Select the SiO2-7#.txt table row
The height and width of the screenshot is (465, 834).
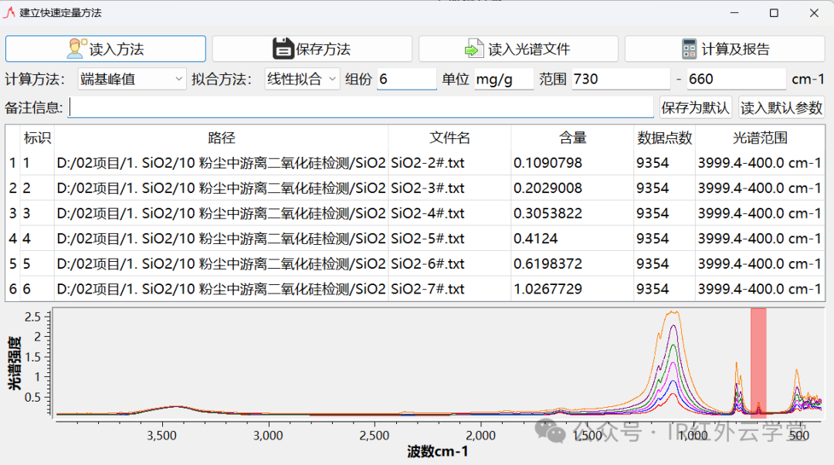[x=309, y=290]
